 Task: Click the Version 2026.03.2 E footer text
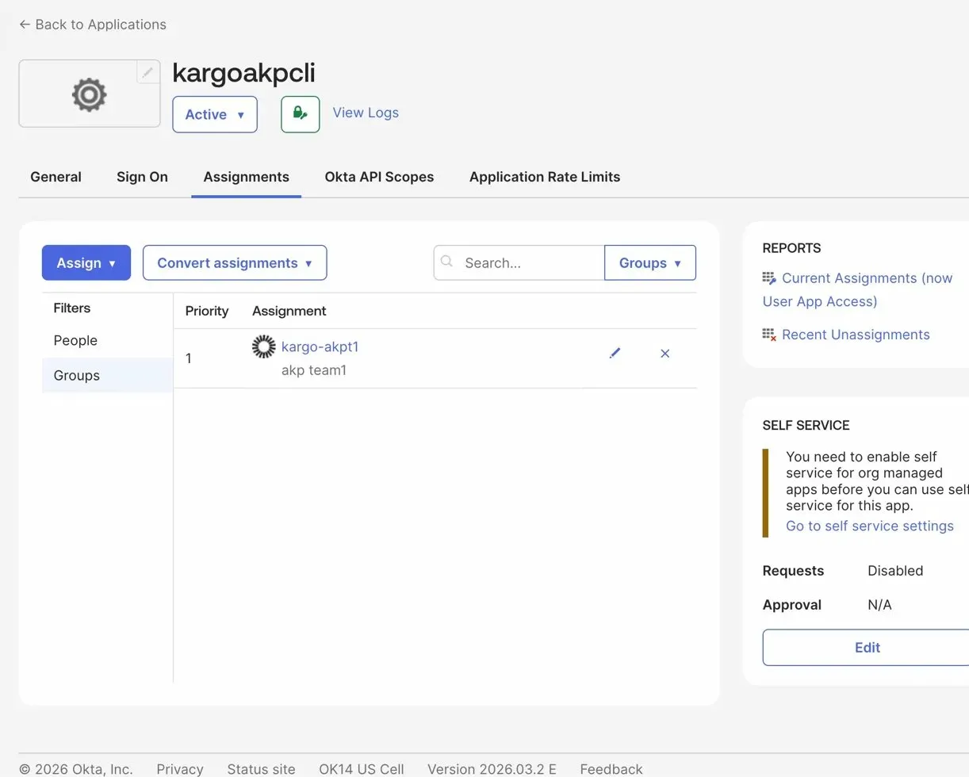tap(492, 769)
